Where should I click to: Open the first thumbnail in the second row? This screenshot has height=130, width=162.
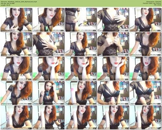click(x=16, y=44)
